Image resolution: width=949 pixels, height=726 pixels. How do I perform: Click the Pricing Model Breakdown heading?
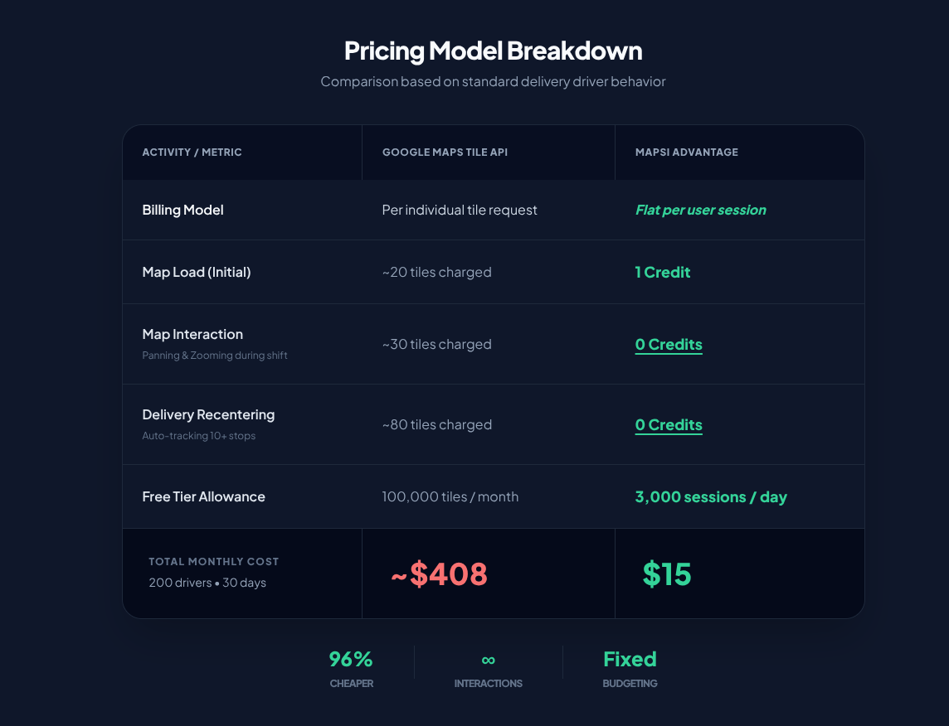coord(493,51)
